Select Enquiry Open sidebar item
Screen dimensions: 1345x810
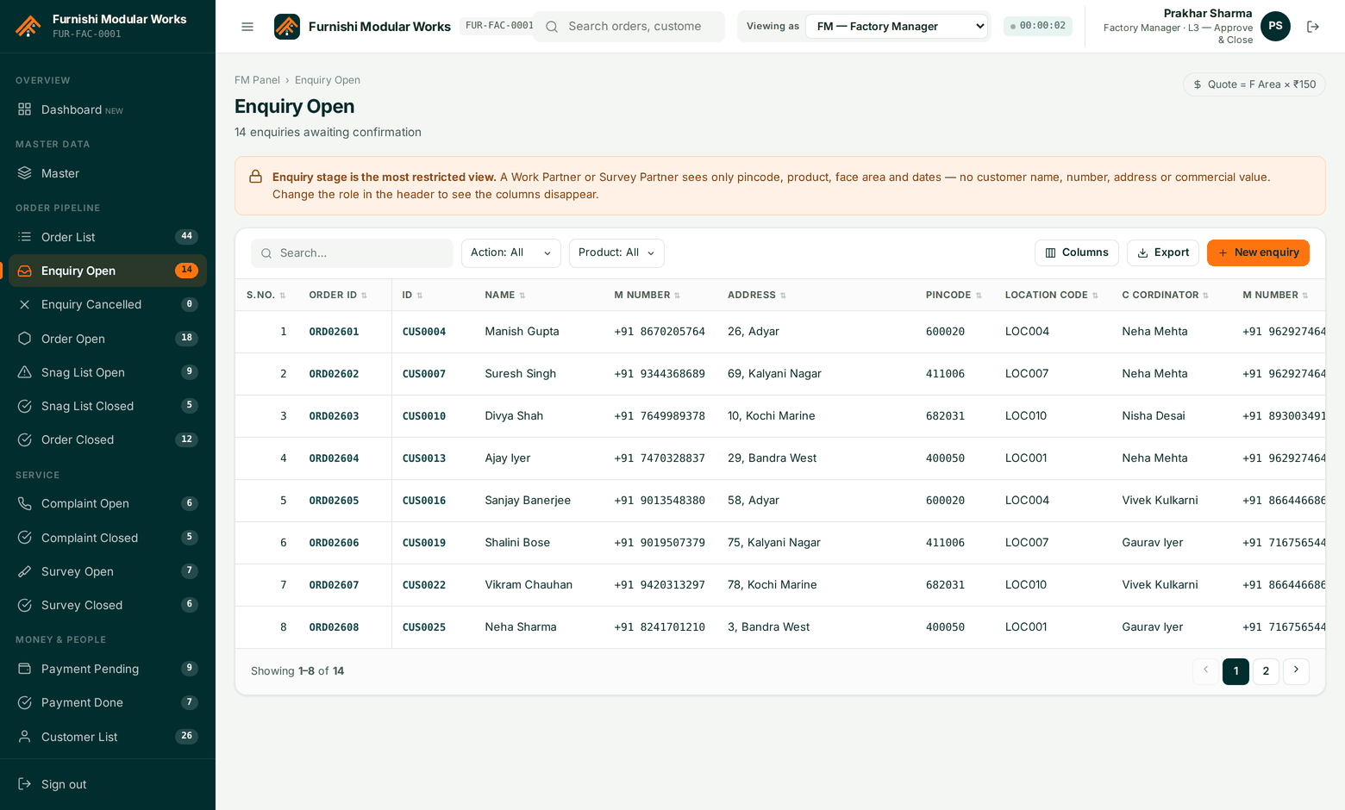108,271
